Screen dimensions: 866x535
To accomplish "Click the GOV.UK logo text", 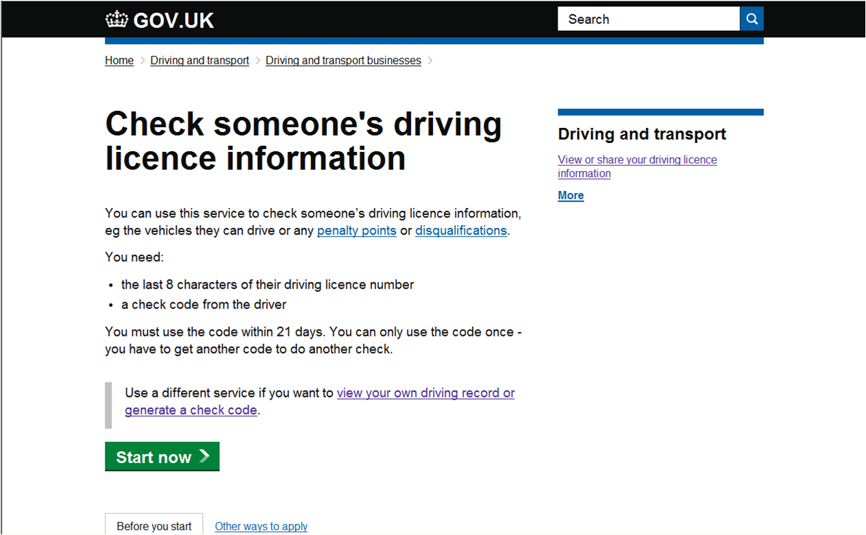I will 173,21.
